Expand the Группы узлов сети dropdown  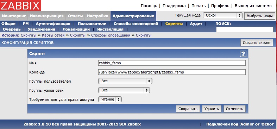[x=124, y=90]
